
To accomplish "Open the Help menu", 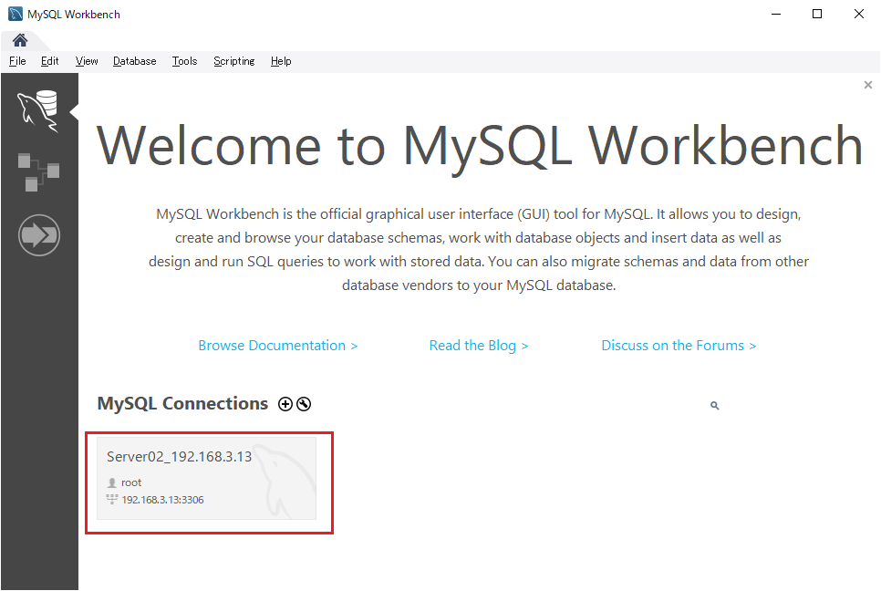I will pos(281,61).
